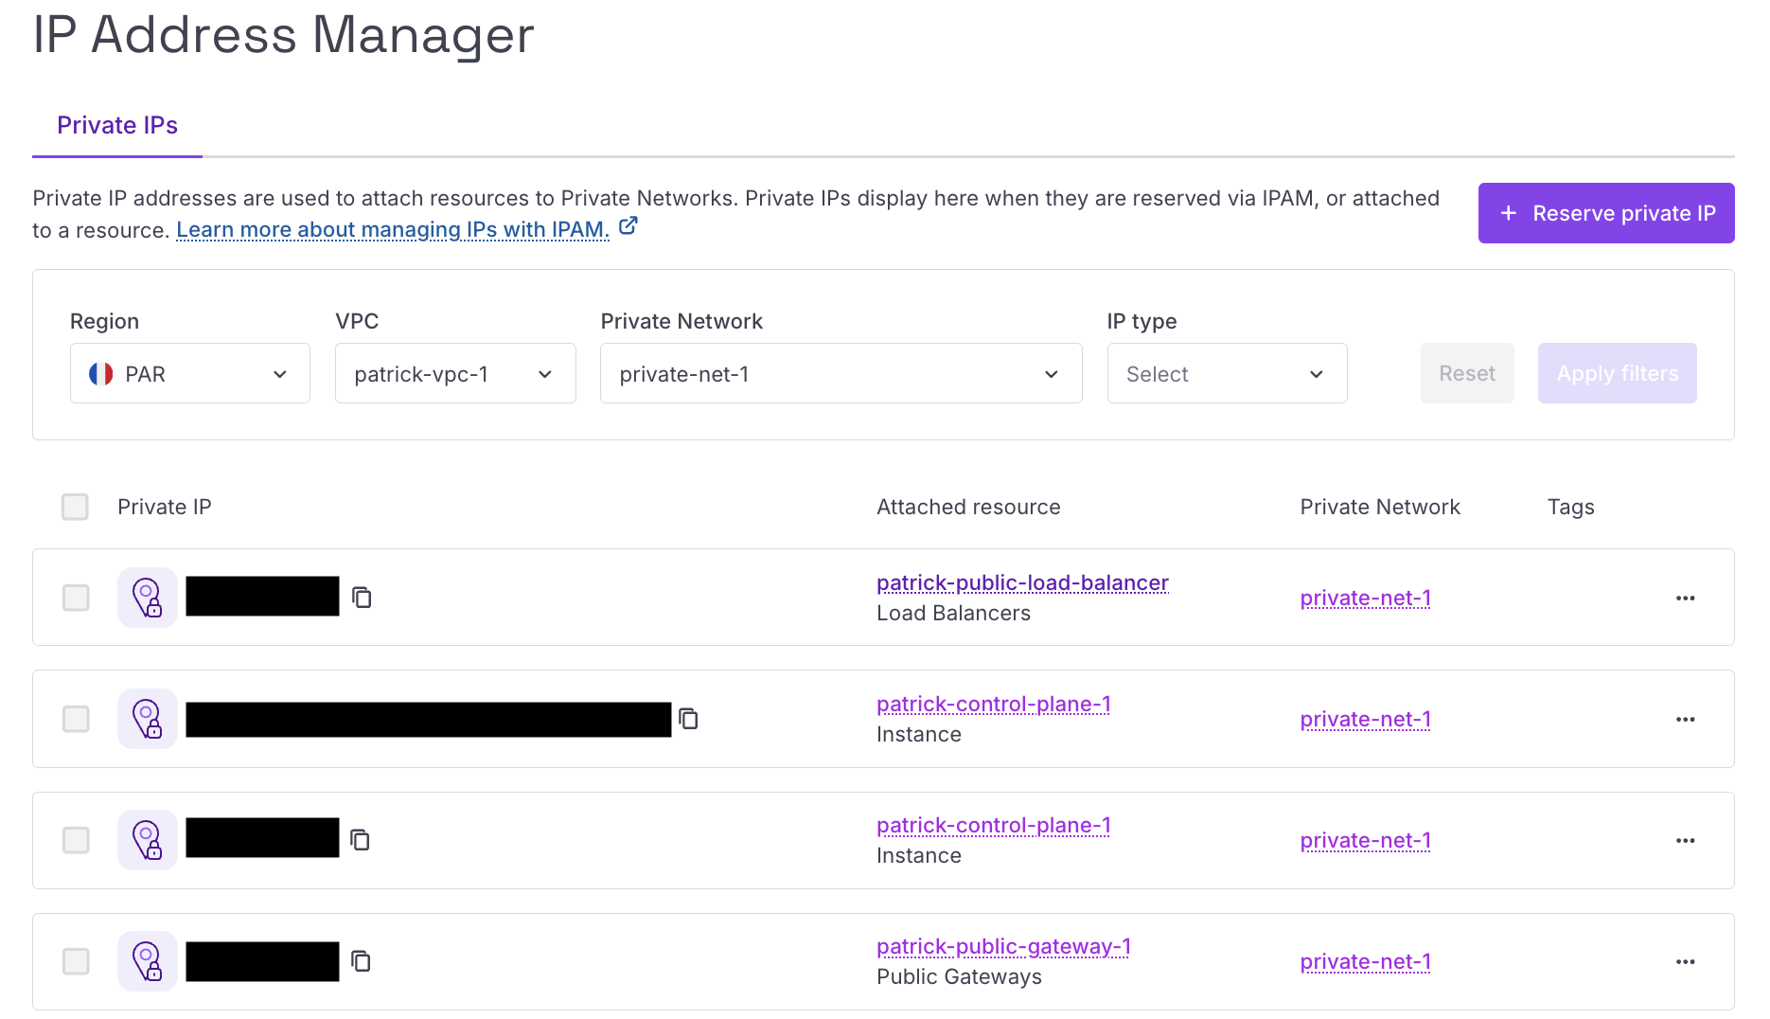Image resolution: width=1770 pixels, height=1019 pixels.
Task: Open more actions for the patrick-public-load-balancer row
Action: (1685, 598)
